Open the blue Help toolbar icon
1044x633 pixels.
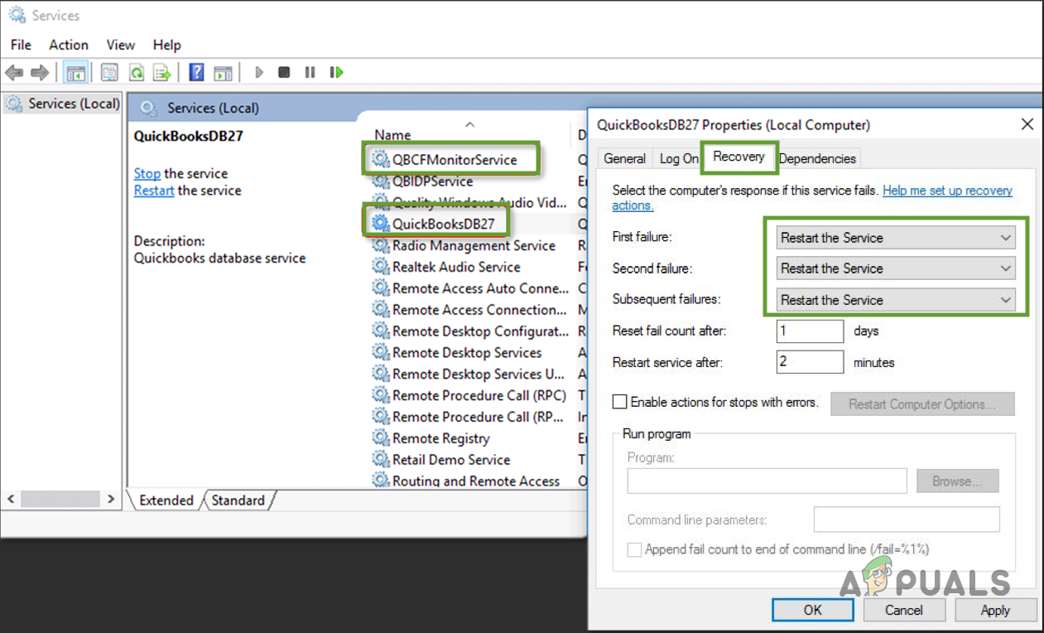196,73
